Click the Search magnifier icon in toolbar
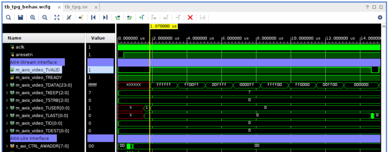Viewport: 388px width, 152px height. pyautogui.click(x=8, y=18)
